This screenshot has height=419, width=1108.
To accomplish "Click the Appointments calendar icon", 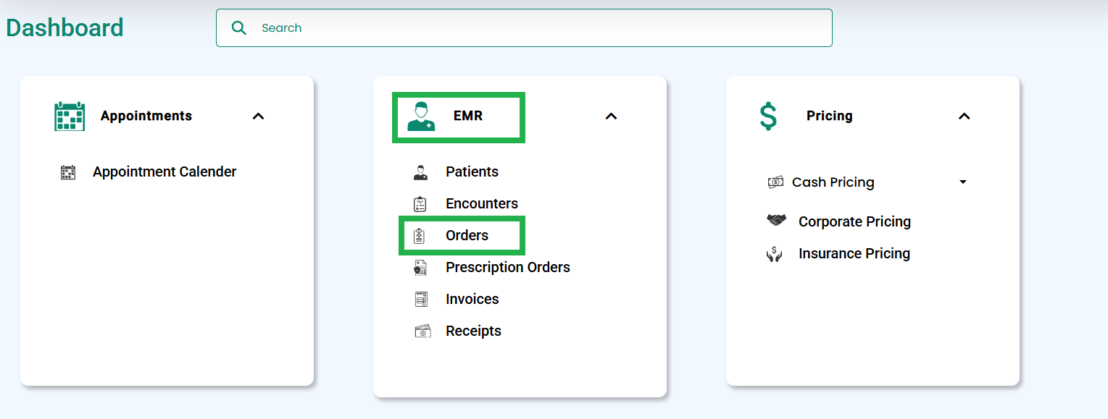I will pyautogui.click(x=70, y=116).
